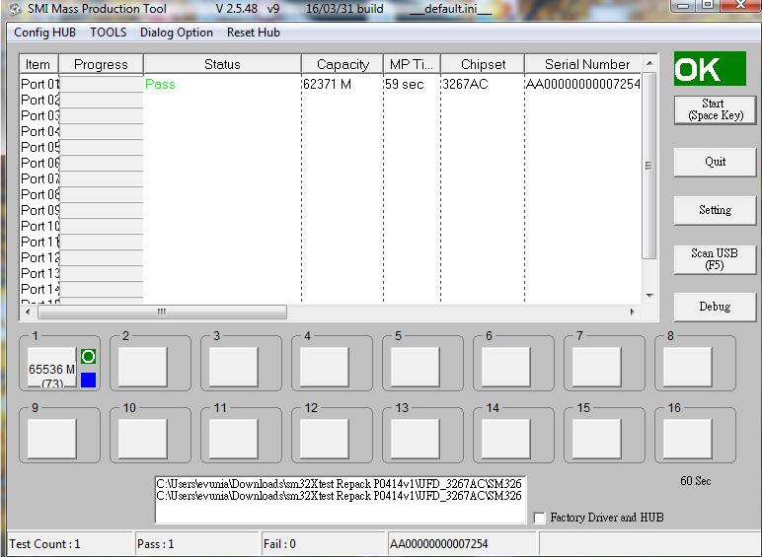Click the Quit button

pyautogui.click(x=716, y=162)
